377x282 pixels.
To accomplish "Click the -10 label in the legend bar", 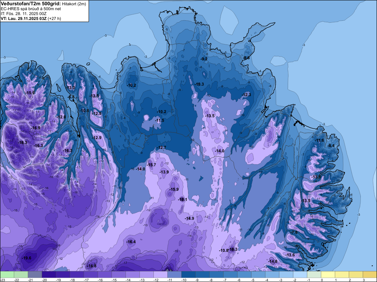I will [x=184, y=280].
